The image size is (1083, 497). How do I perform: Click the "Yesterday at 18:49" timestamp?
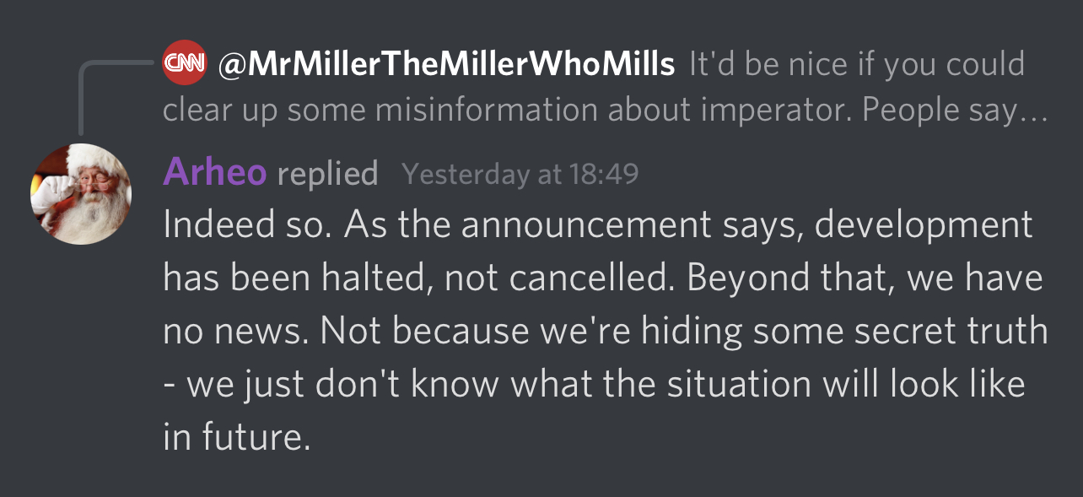pyautogui.click(x=520, y=174)
